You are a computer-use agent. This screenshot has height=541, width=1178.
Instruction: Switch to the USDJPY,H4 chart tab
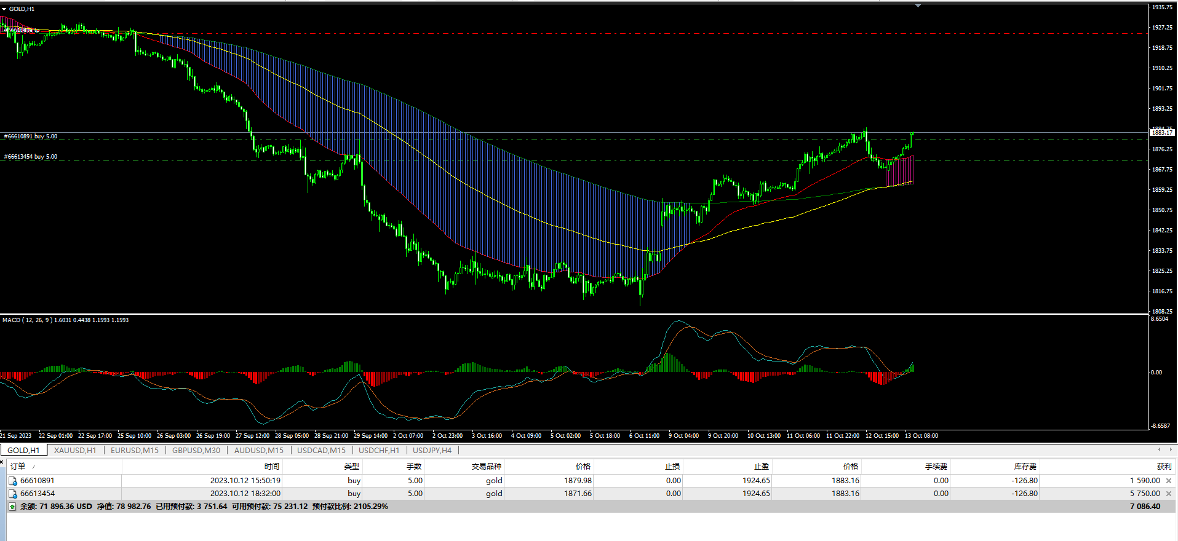[x=432, y=451]
